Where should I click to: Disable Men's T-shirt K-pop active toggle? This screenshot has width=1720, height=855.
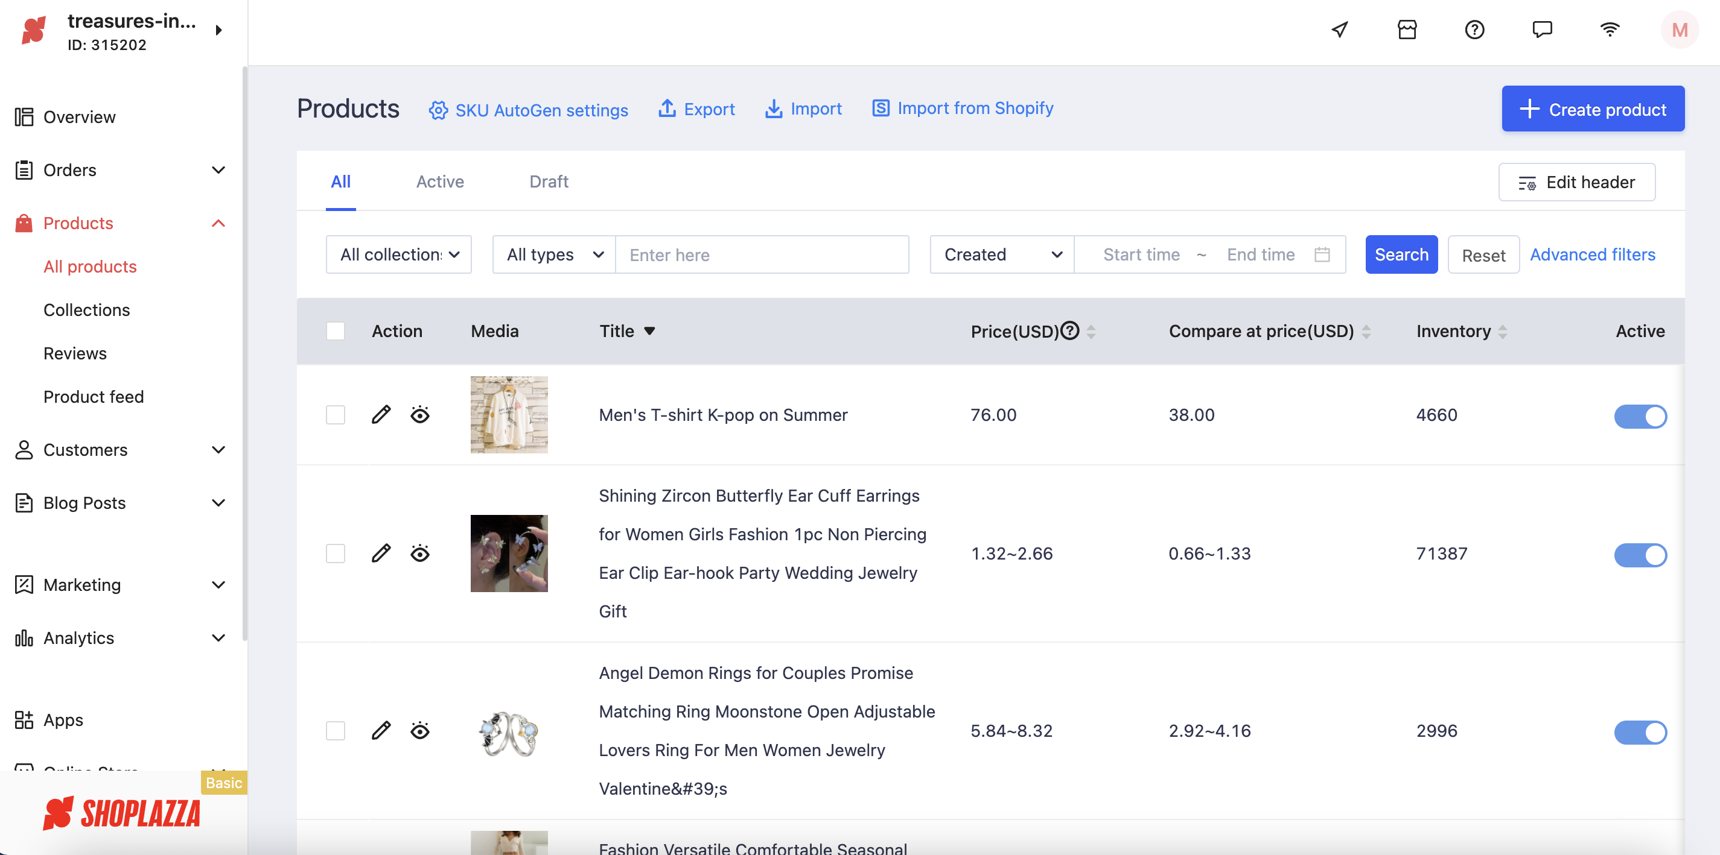pos(1639,416)
